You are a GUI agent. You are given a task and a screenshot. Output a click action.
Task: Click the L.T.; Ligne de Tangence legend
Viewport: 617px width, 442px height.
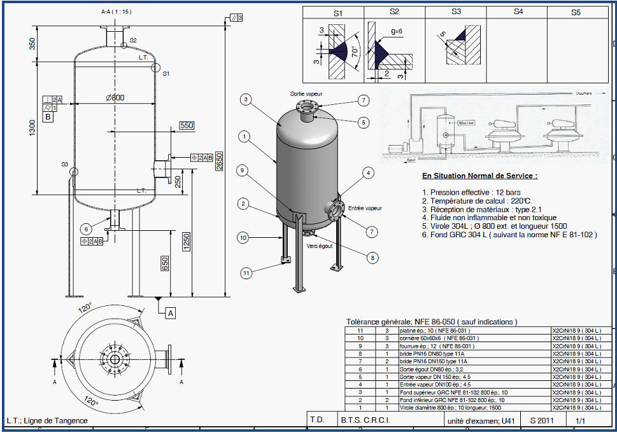pyautogui.click(x=47, y=421)
